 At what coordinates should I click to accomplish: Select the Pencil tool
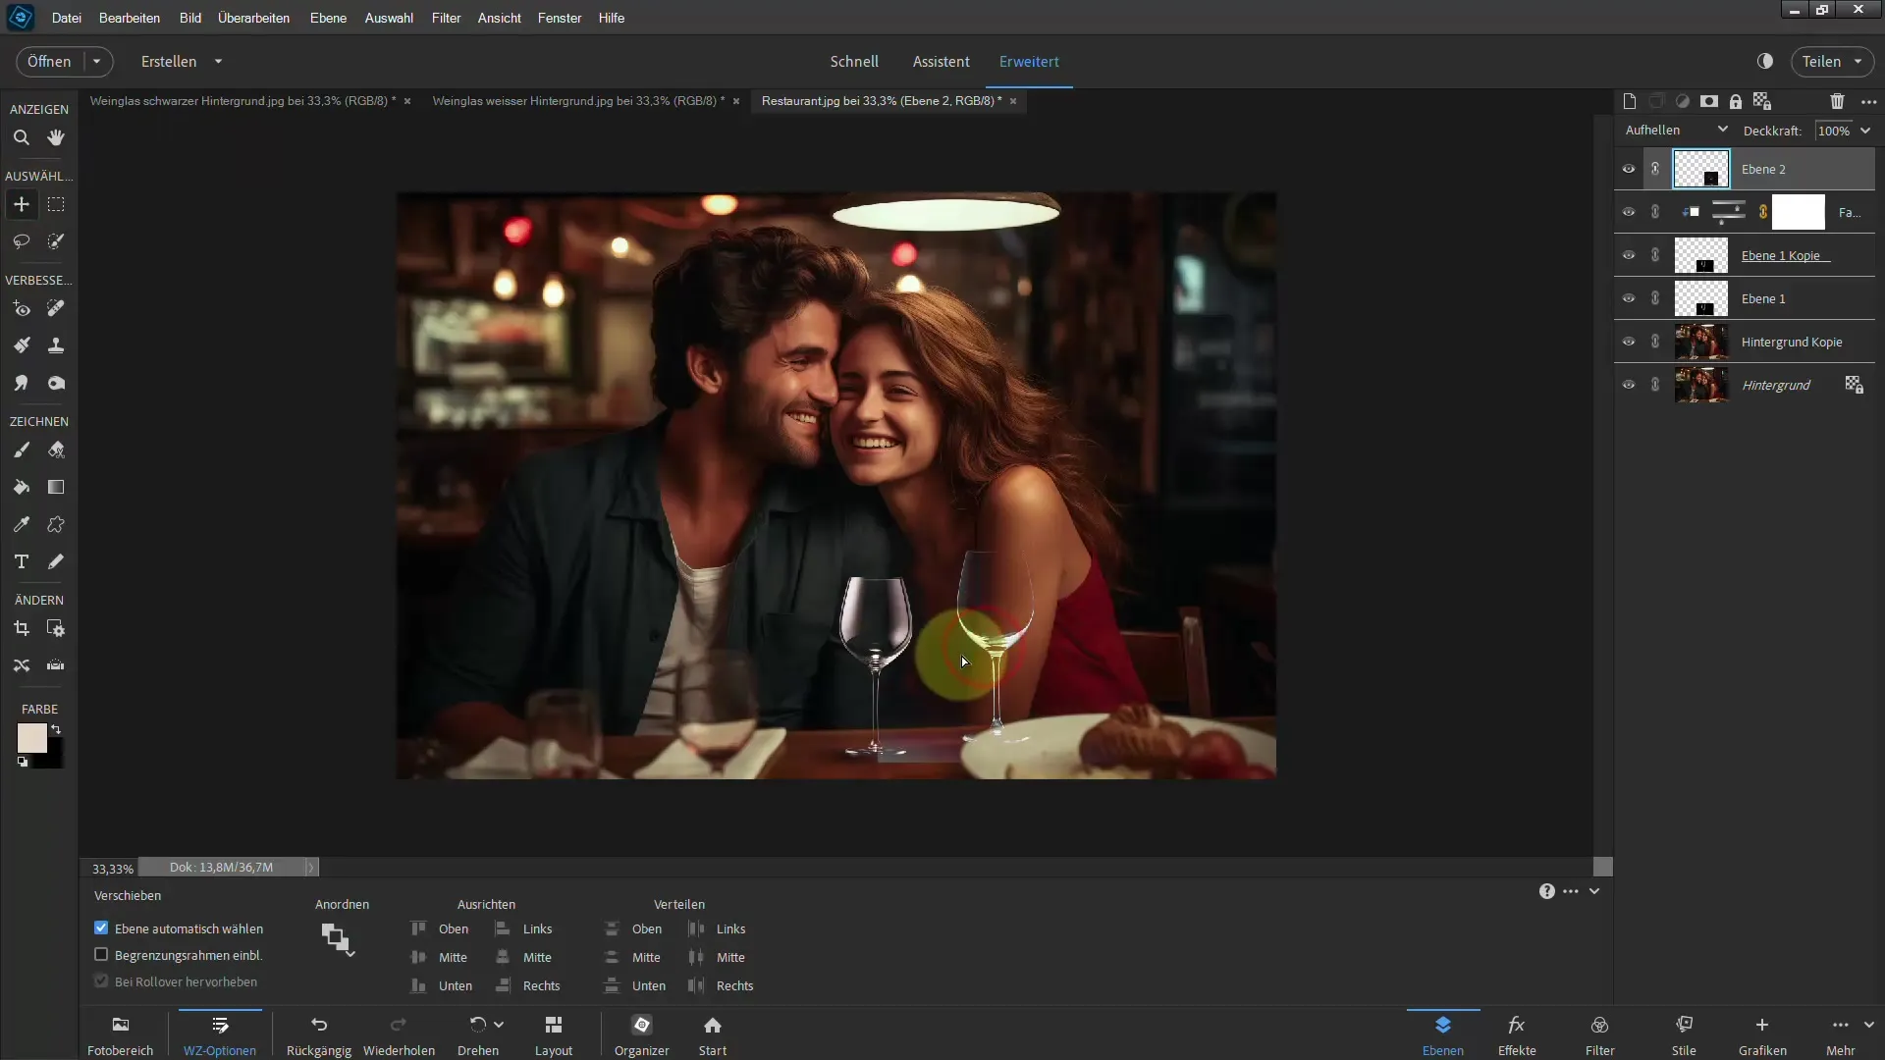pyautogui.click(x=56, y=561)
